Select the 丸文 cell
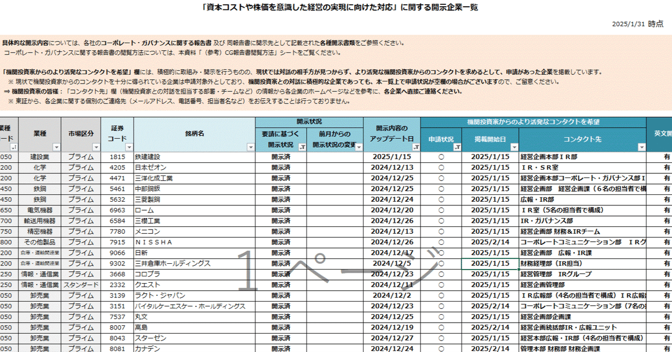The image size is (672, 352). coord(194,317)
